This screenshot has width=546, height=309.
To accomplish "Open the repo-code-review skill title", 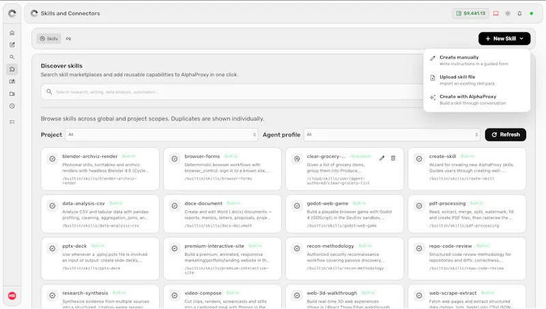I will (x=450, y=246).
